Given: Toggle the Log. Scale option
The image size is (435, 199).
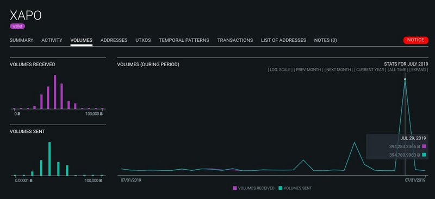Looking at the screenshot, I should tap(280, 70).
